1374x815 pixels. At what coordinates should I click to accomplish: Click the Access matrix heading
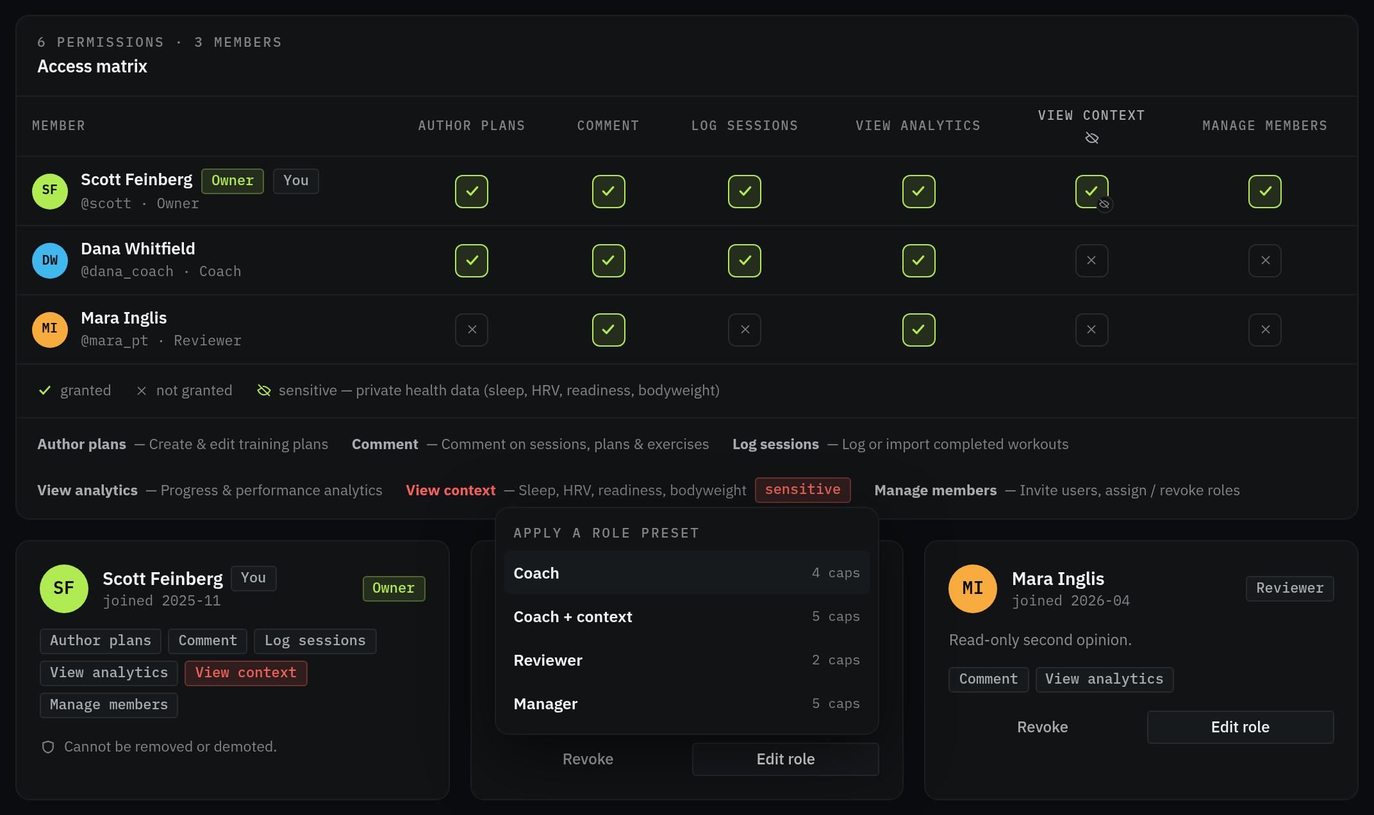pyautogui.click(x=92, y=67)
